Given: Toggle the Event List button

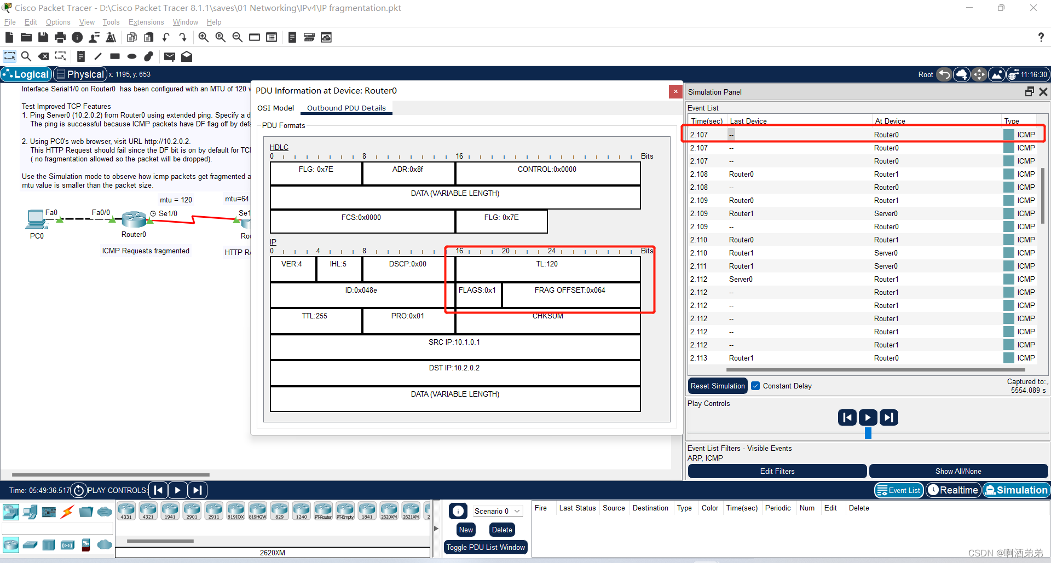Looking at the screenshot, I should (899, 490).
